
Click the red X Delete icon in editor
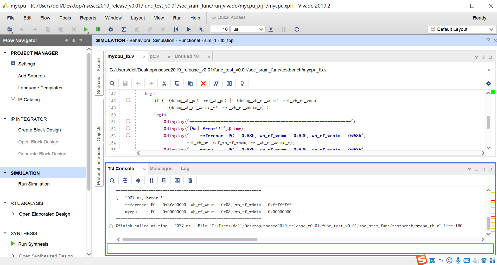203,83
